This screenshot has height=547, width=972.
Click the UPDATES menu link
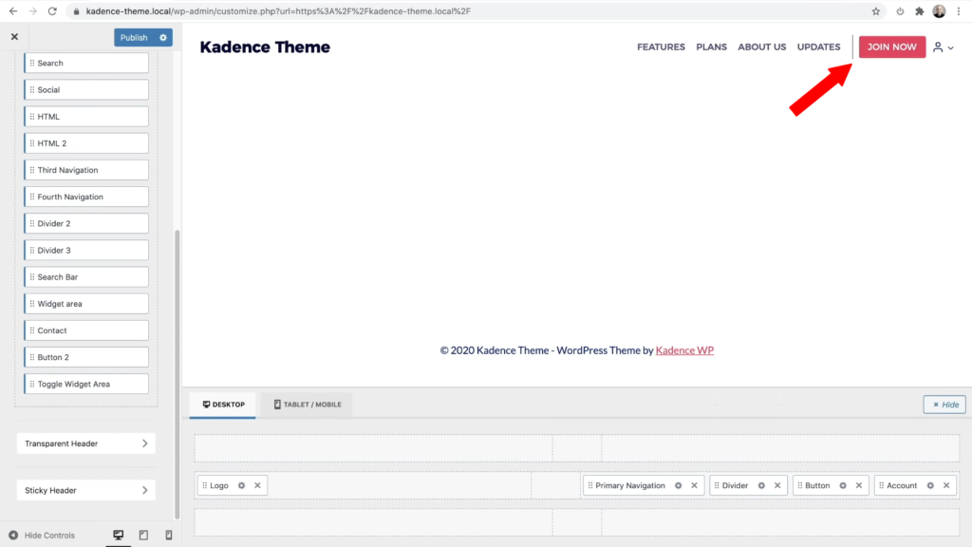818,47
